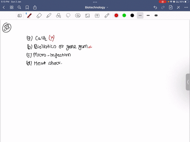Tap the handwritten 'Micro-injection' line

click(x=49, y=55)
